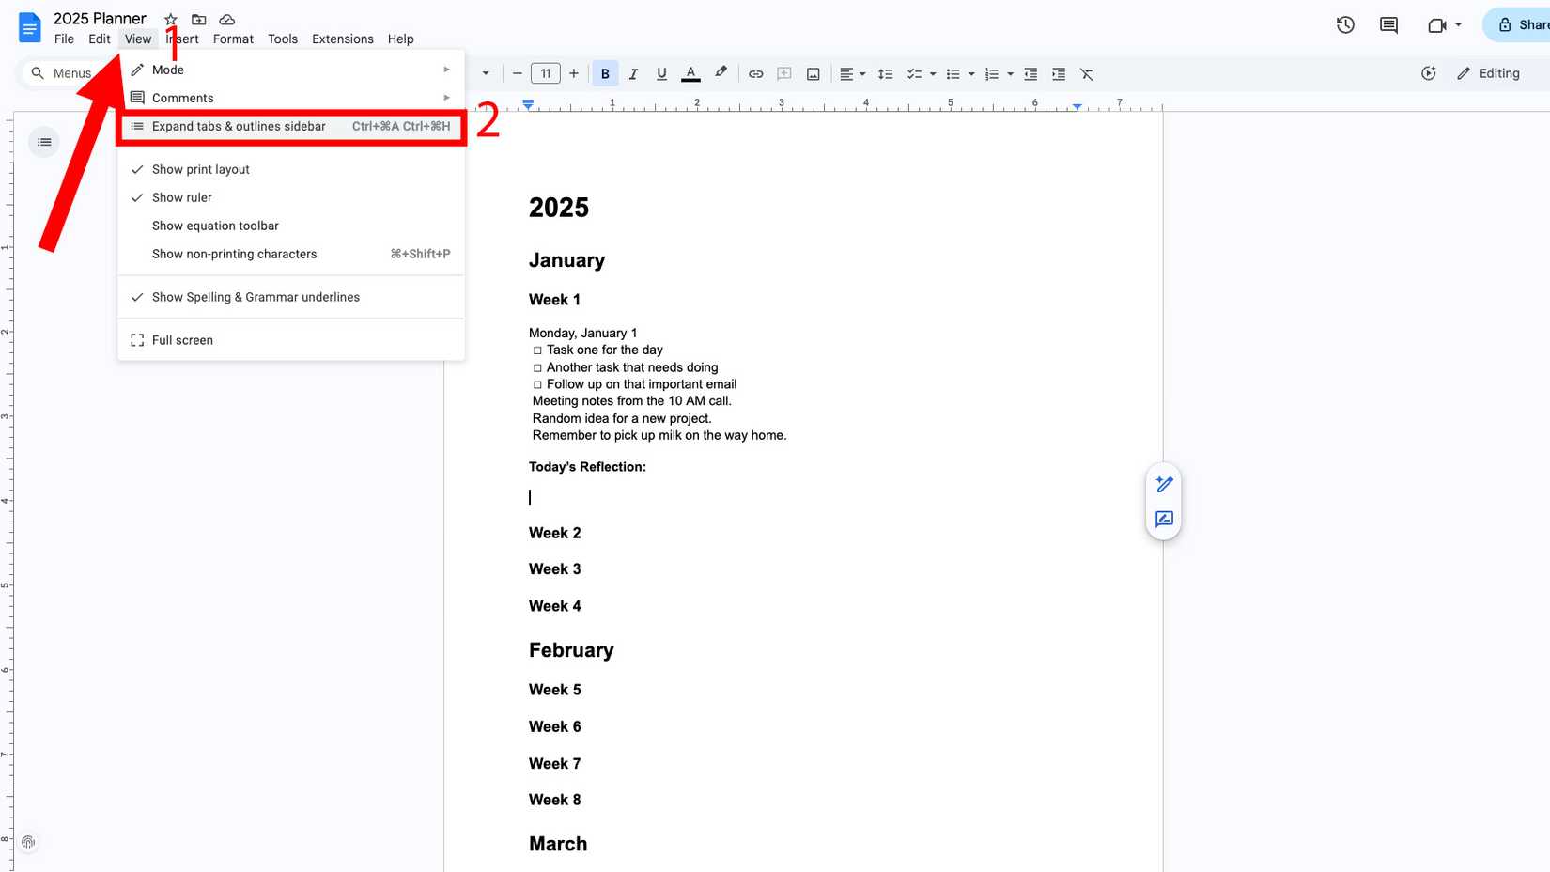Select Expand tabs & outlines sidebar
This screenshot has width=1550, height=872.
pos(239,126)
